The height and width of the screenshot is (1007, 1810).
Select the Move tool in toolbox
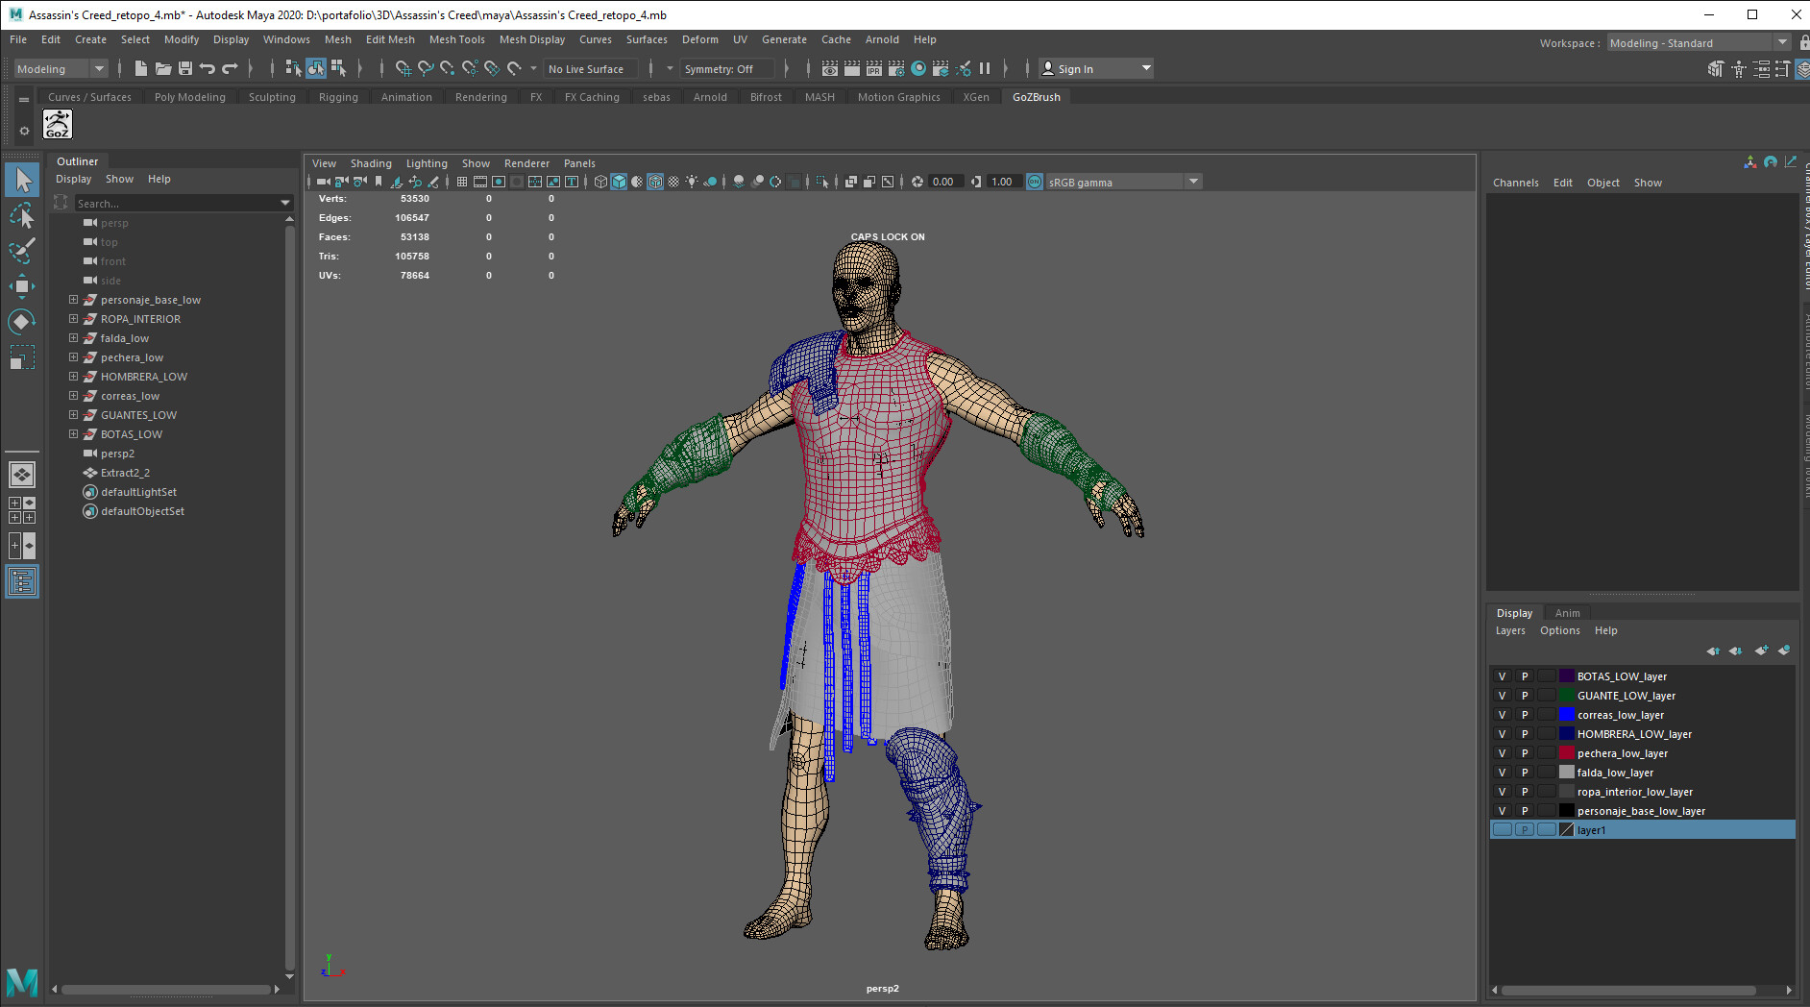point(21,286)
